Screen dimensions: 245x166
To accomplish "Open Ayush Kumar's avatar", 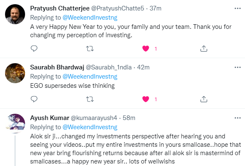I will pos(15,124).
